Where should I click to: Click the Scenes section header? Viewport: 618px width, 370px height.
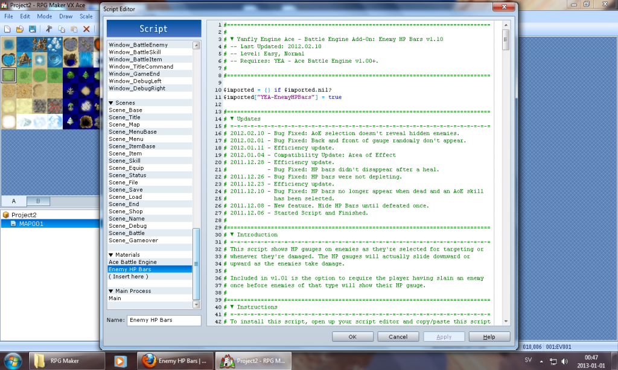click(150, 102)
